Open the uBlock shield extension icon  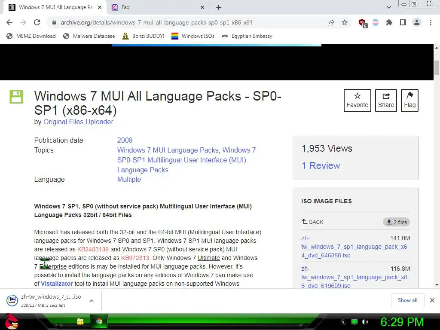coord(363,23)
